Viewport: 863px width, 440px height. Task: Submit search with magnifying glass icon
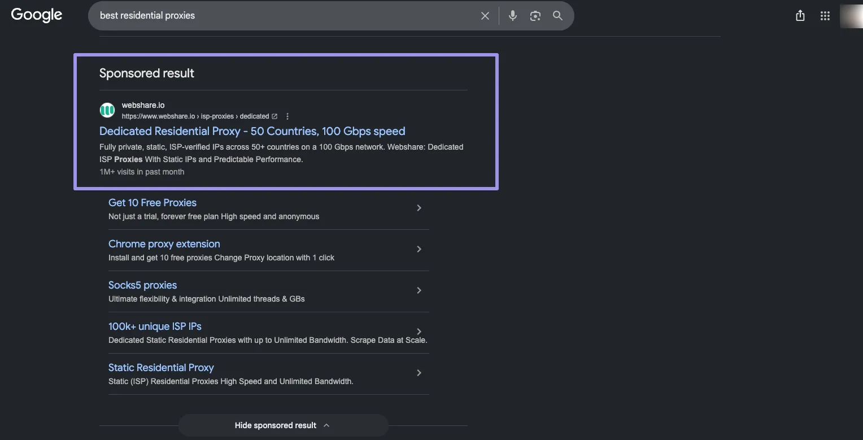pos(557,16)
